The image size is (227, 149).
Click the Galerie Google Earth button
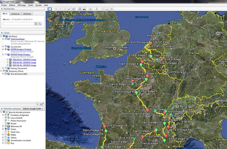point(33,109)
